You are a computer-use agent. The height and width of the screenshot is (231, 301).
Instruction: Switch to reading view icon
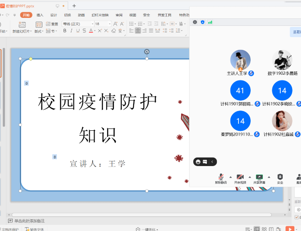point(271,229)
